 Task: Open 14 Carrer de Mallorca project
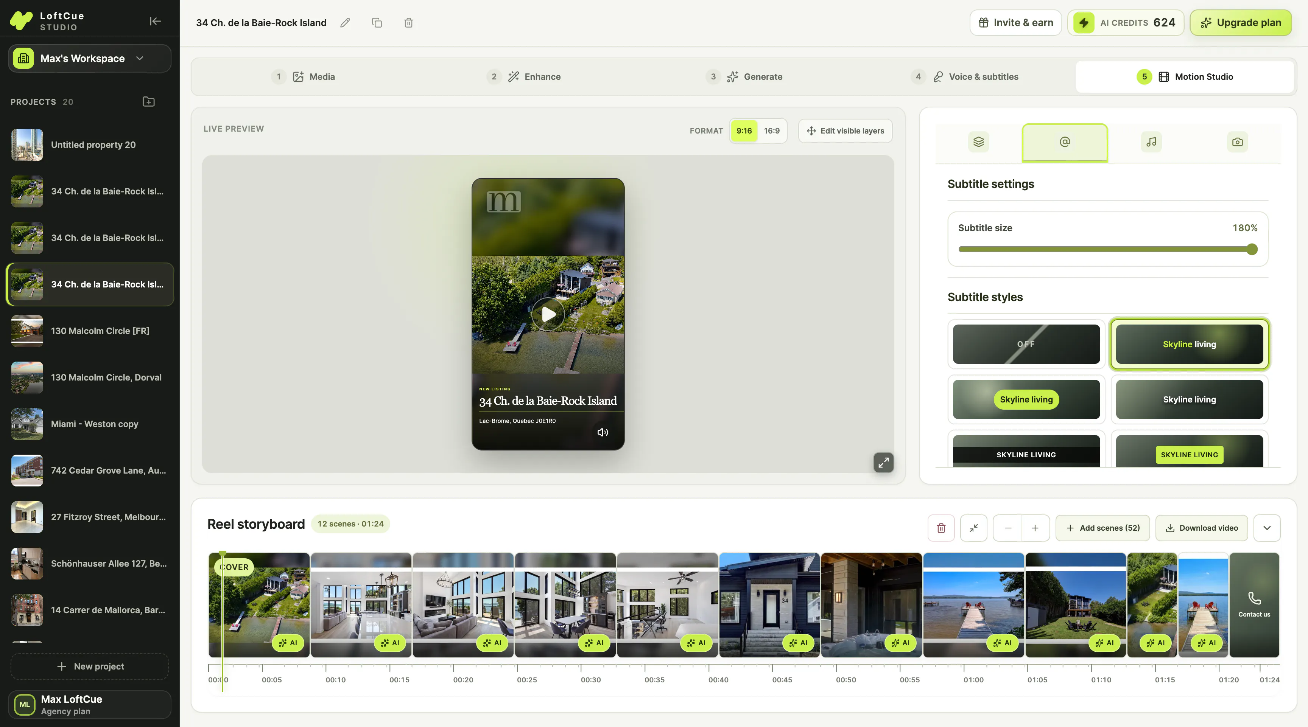point(89,610)
